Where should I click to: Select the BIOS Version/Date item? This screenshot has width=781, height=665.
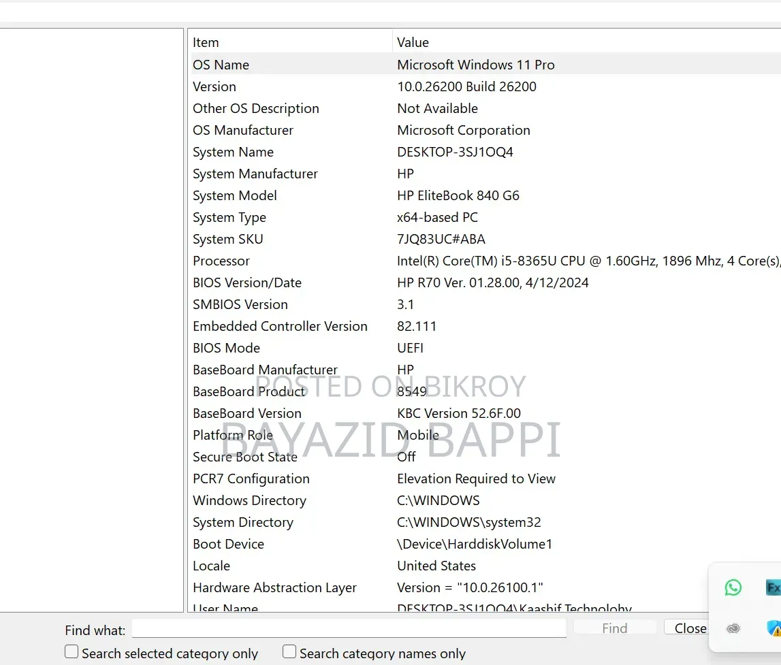click(x=247, y=282)
